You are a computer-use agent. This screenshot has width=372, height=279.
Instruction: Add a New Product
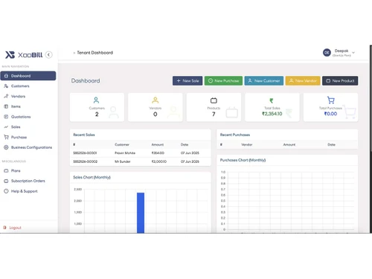pos(340,80)
